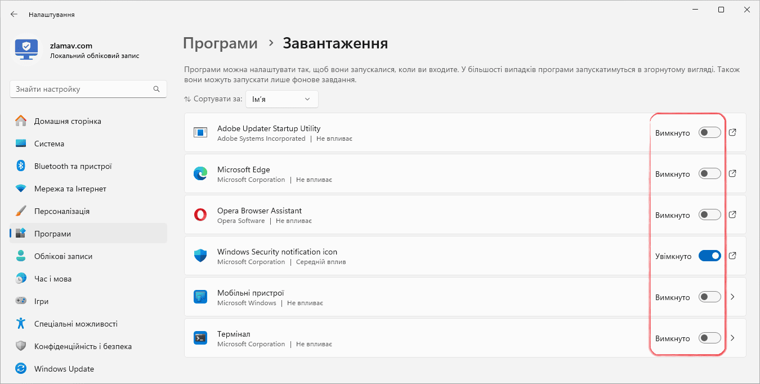Screen dimensions: 760x384
Task: Open the external link for Windows Security notification
Action: coord(732,256)
